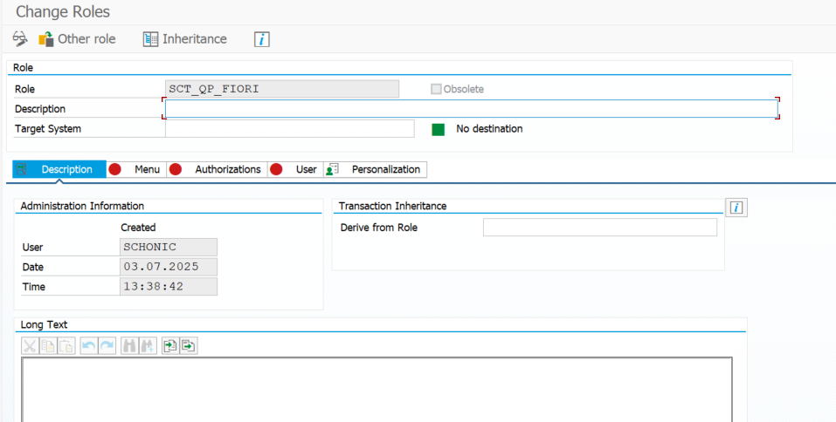Click the Find Next binoculars icon
This screenshot has height=422, width=836.
tap(147, 346)
